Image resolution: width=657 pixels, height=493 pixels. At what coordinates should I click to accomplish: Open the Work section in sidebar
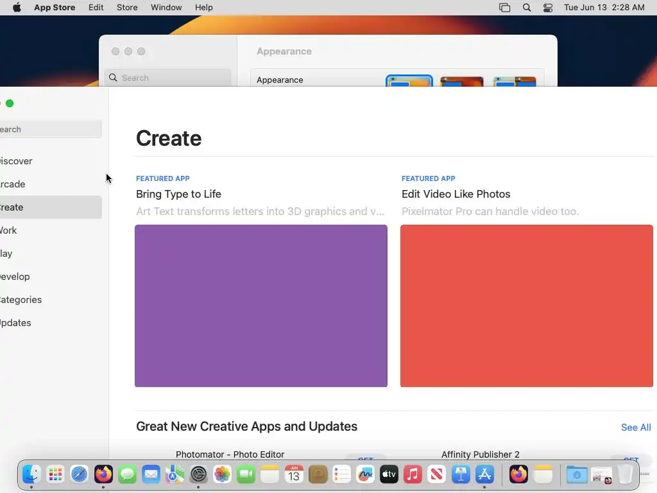click(51, 230)
